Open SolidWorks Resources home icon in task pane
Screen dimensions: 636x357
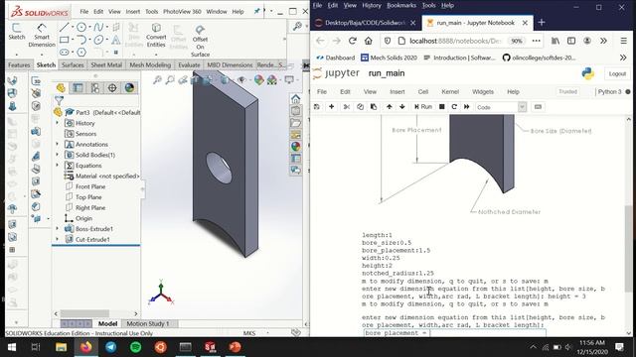click(296, 98)
